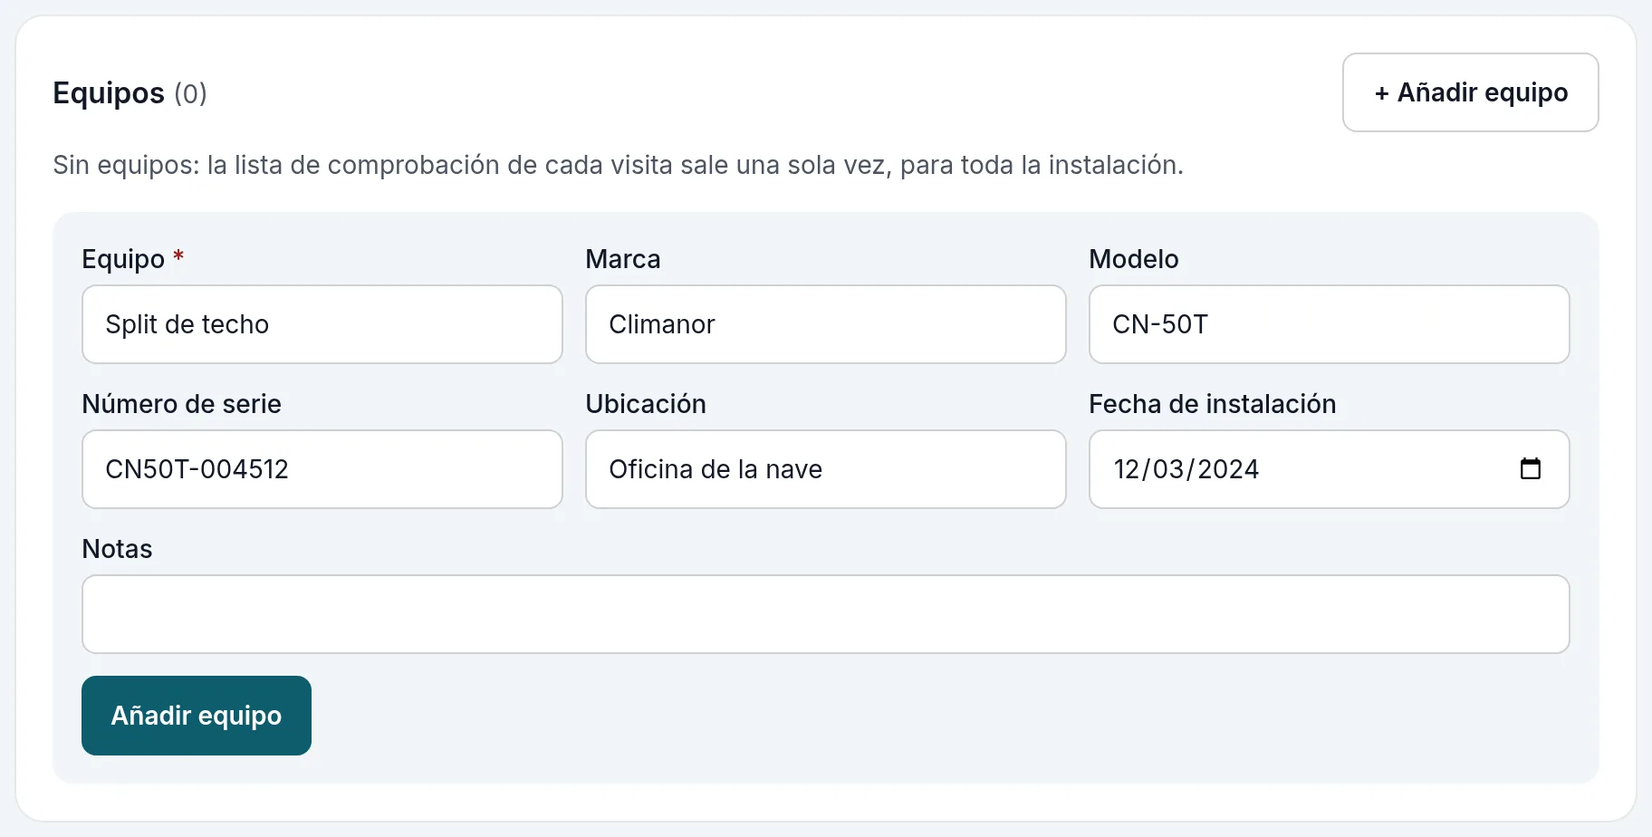Image resolution: width=1652 pixels, height=837 pixels.
Task: Open the calendar picker icon
Action: pyautogui.click(x=1530, y=468)
